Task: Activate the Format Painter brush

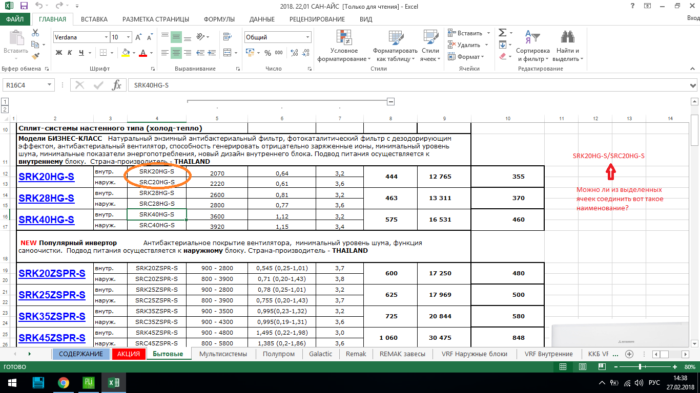Action: tap(35, 56)
